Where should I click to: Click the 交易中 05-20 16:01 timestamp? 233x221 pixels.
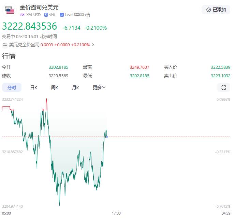click(x=29, y=36)
